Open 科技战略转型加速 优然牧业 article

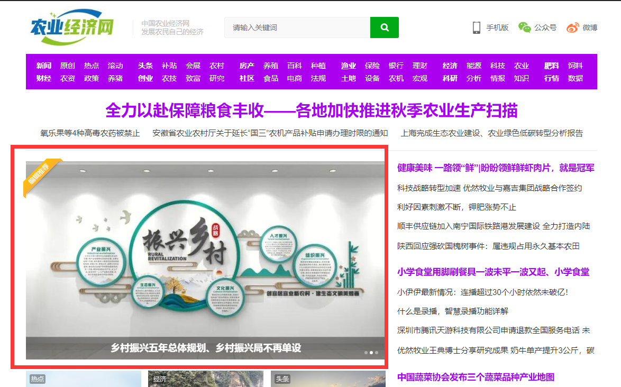[x=489, y=188]
